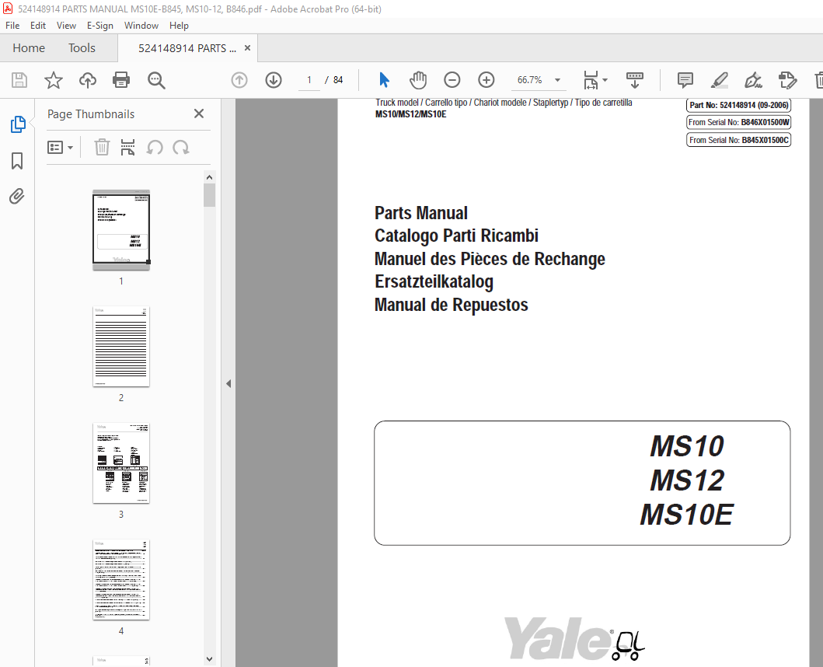
Task: Collapse the navigation pane with the left arrow
Action: [x=228, y=383]
